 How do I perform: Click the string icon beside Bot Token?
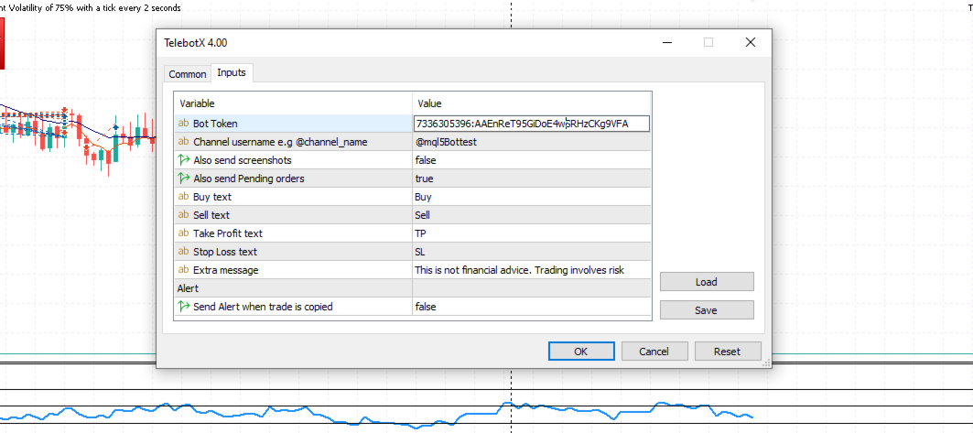pos(183,124)
